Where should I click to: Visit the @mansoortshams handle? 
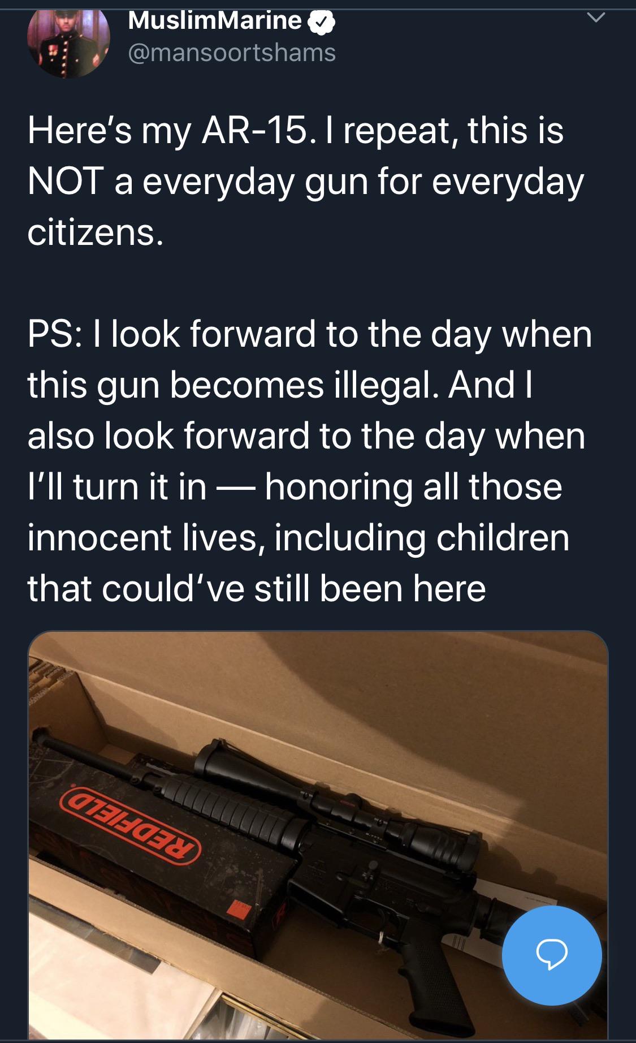(x=232, y=53)
